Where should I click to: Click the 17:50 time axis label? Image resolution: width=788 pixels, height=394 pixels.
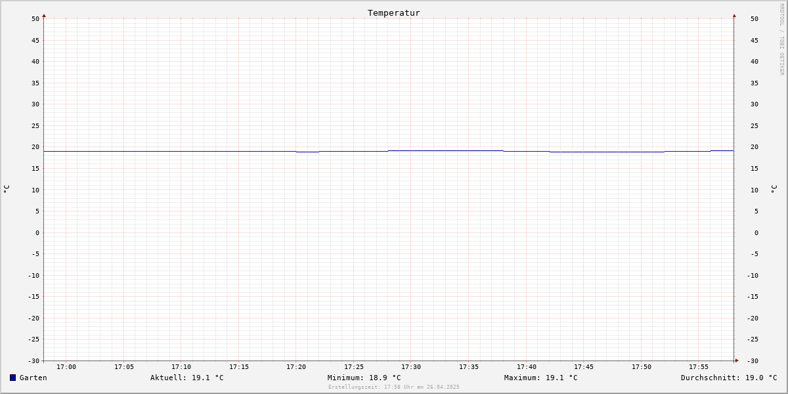(x=642, y=367)
